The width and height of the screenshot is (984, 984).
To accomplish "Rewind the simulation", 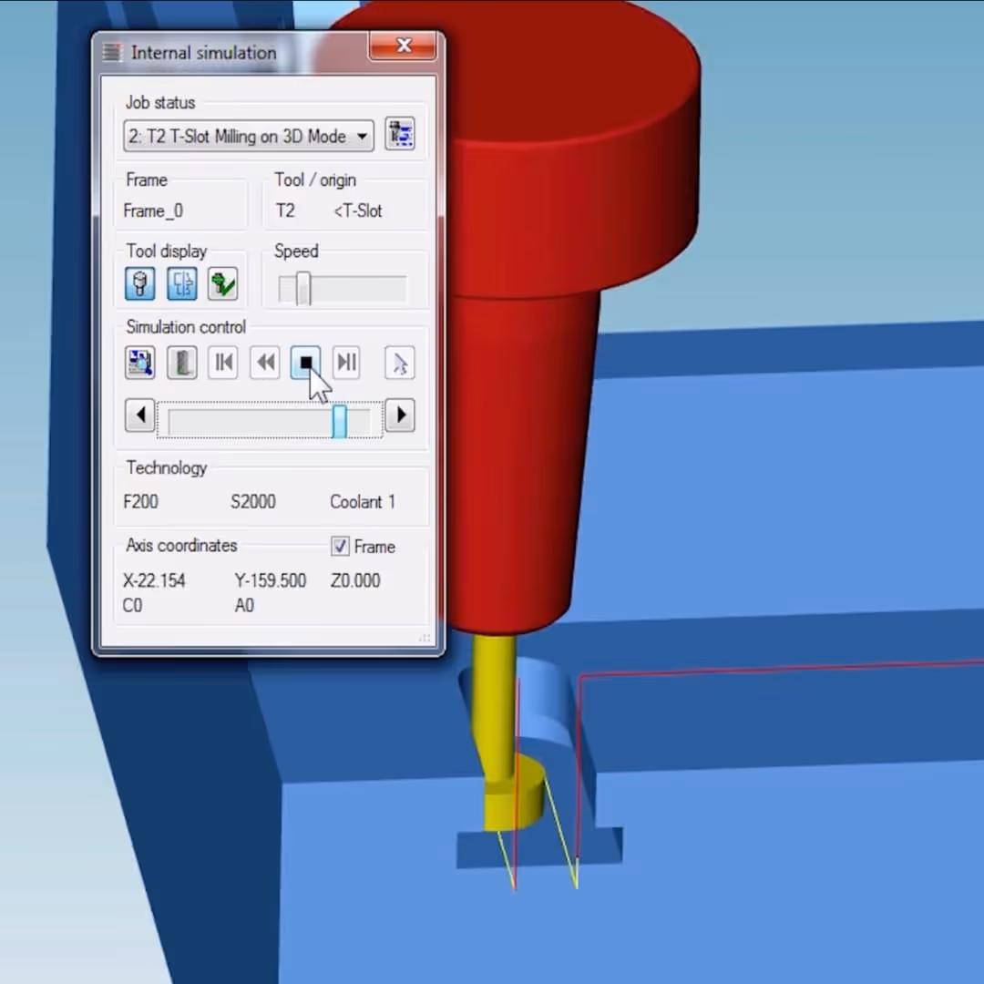I will click(x=265, y=363).
